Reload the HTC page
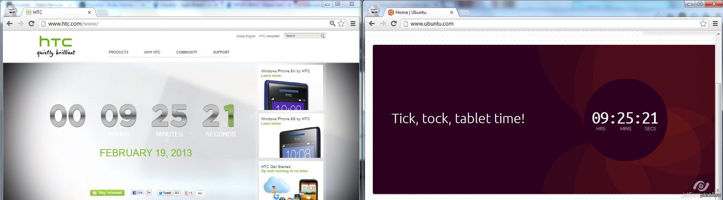This screenshot has width=723, height=200. (31, 23)
